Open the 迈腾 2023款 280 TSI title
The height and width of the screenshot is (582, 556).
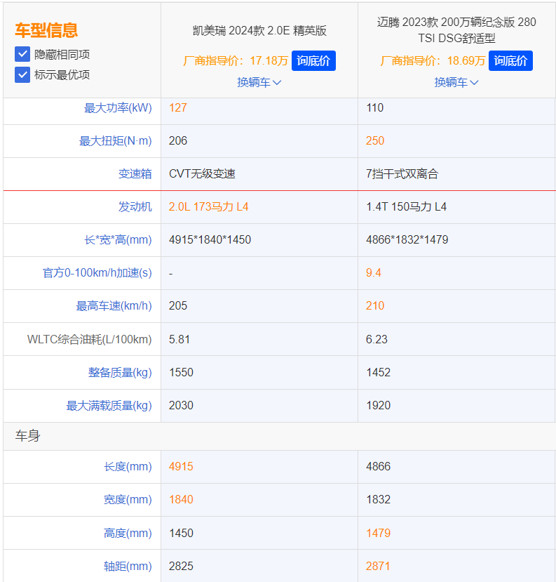point(456,30)
